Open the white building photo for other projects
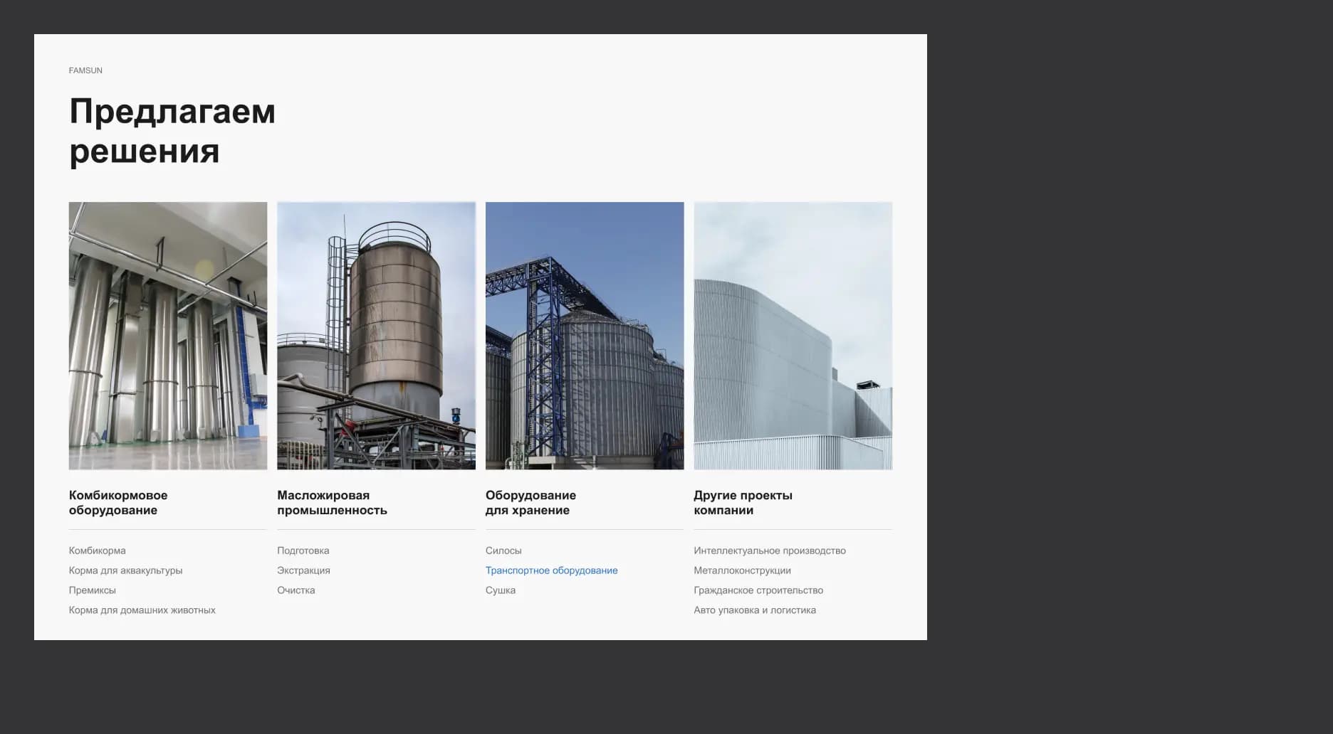1333x734 pixels. 793,336
